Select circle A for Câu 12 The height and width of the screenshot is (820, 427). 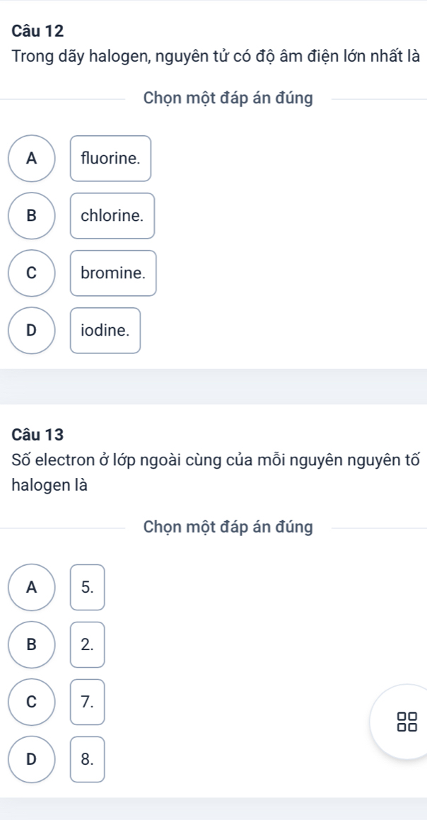32,159
